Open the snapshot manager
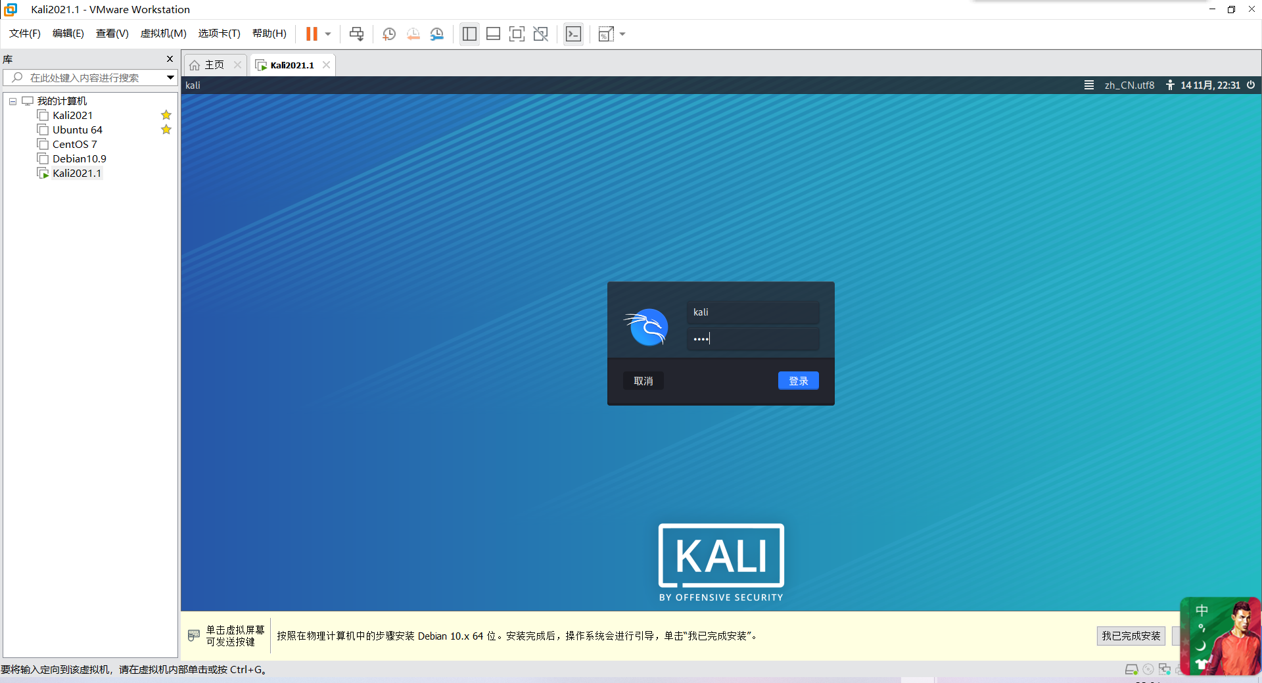1262x683 pixels. [436, 34]
